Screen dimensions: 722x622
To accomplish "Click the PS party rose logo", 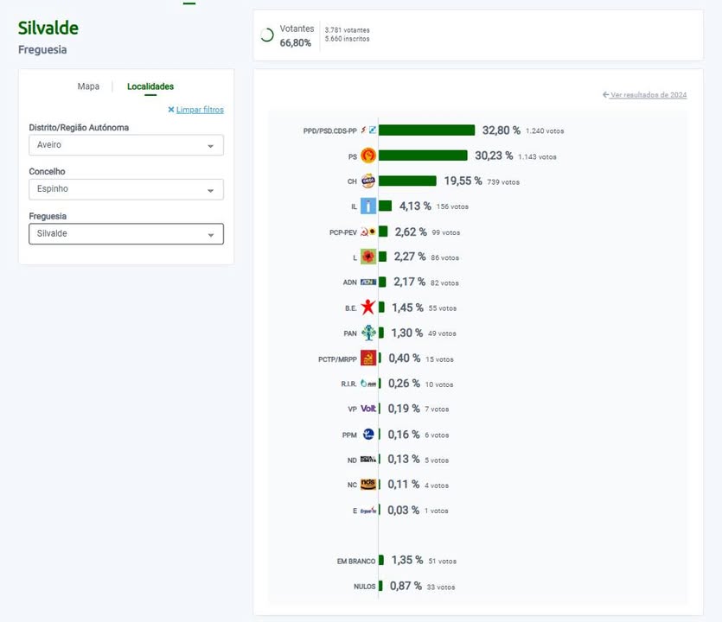I will pos(367,156).
